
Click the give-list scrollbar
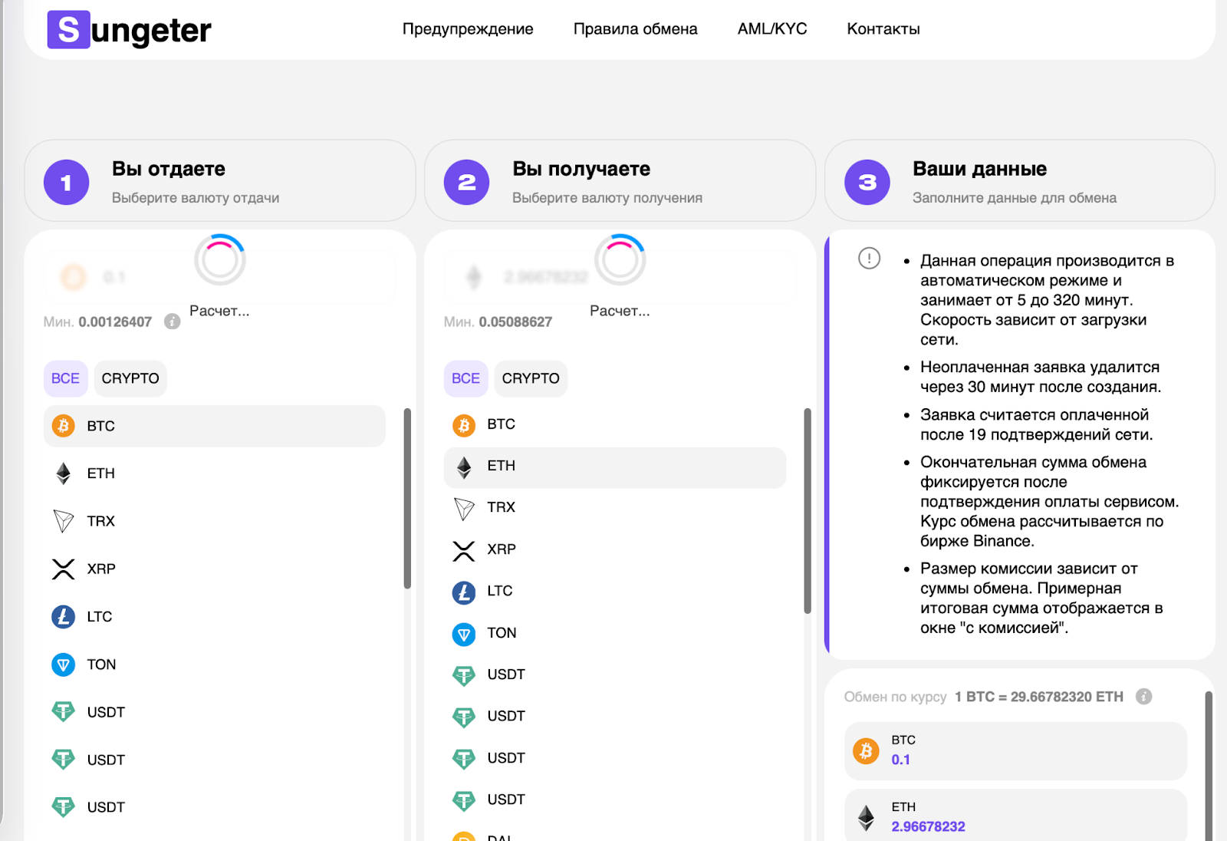[x=407, y=499]
